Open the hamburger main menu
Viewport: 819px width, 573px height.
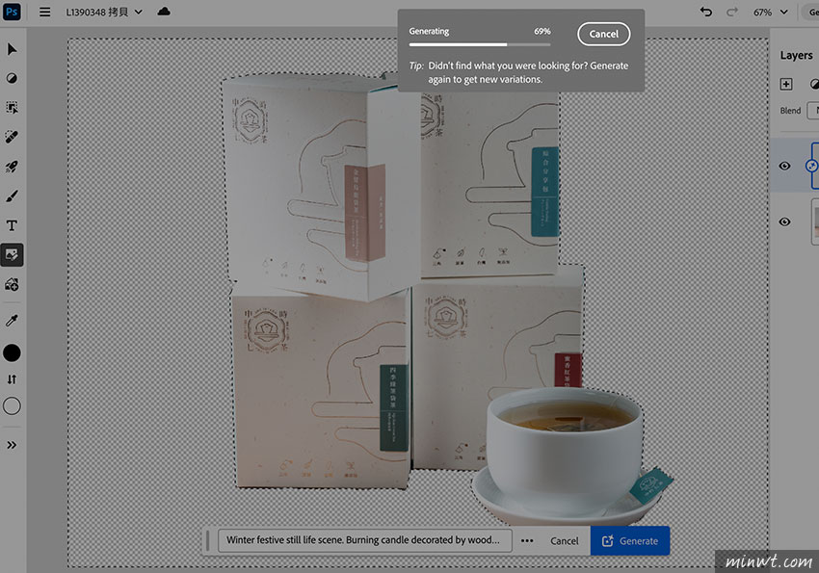pos(45,12)
